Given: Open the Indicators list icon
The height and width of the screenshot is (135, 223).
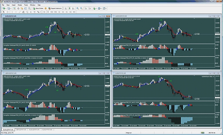Looking at the screenshot, I should pos(94,9).
